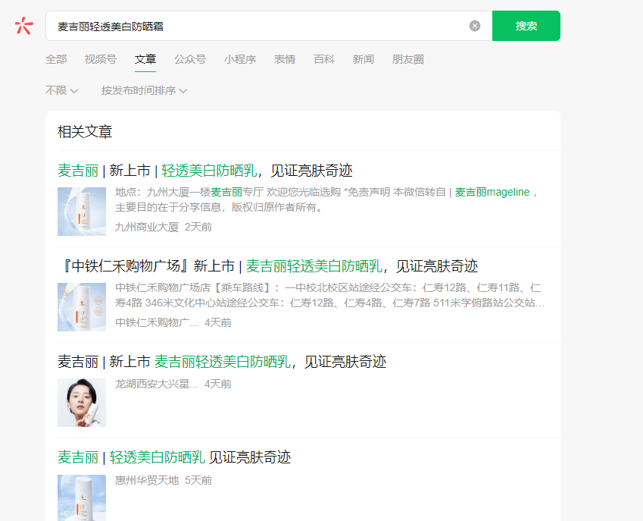Open the 朋友圈 tab
Image resolution: width=643 pixels, height=521 pixels.
click(408, 59)
